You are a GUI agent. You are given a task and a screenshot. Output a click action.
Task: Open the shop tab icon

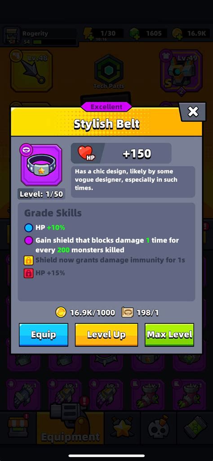click(x=18, y=427)
